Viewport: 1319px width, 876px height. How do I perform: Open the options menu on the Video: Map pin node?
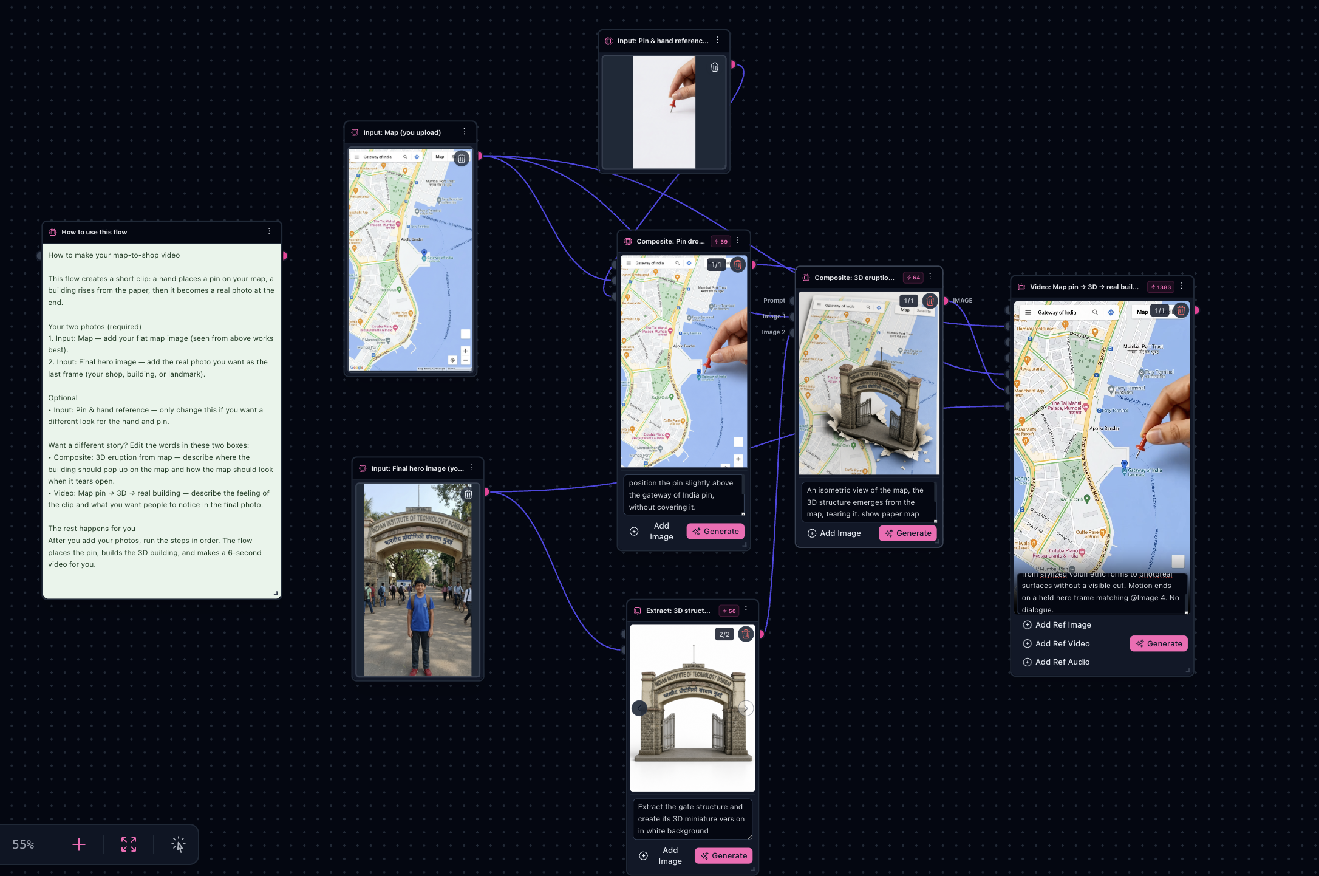click(1181, 286)
